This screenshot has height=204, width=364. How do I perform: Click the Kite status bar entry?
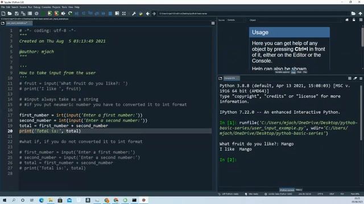tap(251, 194)
